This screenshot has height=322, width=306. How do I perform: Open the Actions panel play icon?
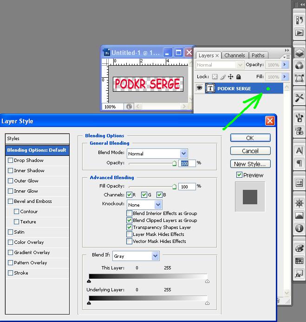pos(299,33)
